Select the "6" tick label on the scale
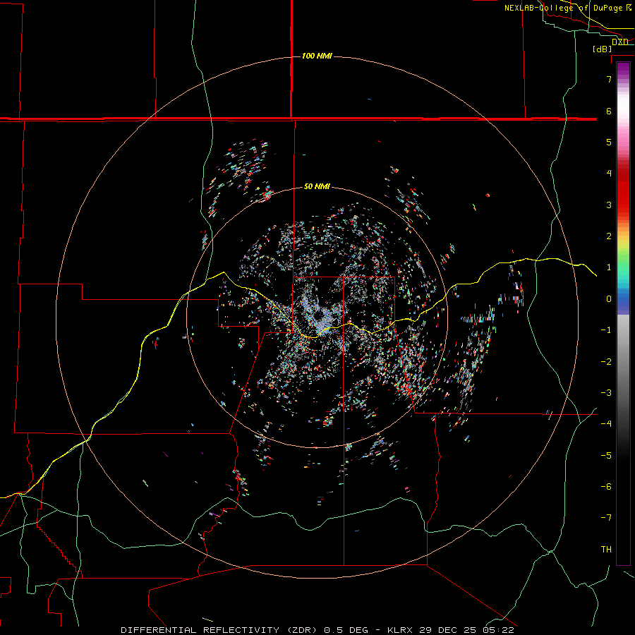Viewport: 635px width, 635px height. click(609, 111)
